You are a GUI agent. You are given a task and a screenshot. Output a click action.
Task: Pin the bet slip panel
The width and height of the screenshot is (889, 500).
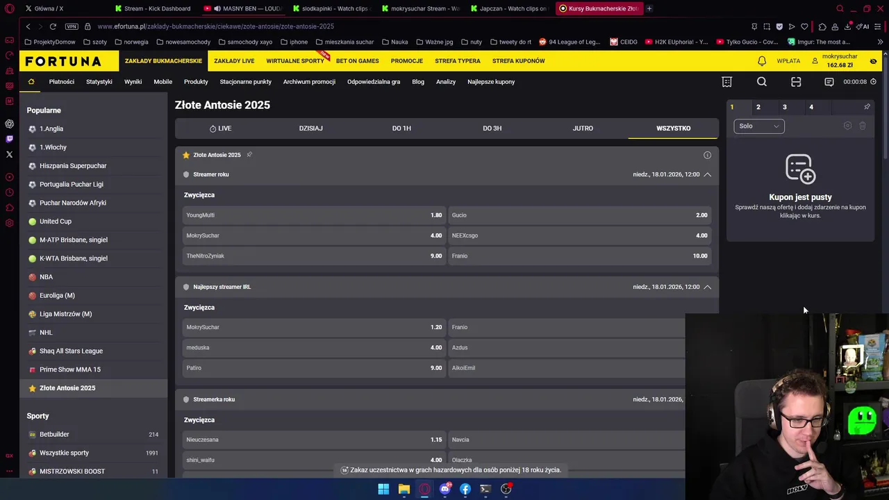coord(867,107)
